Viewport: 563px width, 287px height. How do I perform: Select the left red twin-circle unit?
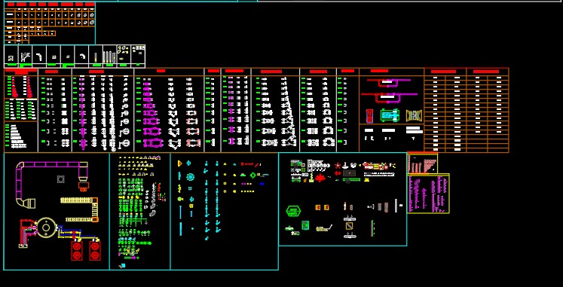(77, 250)
